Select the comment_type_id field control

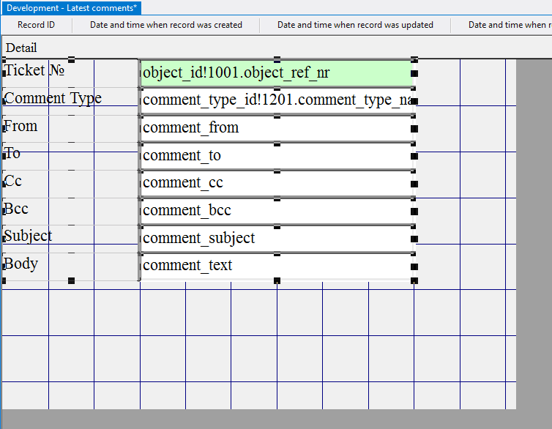[276, 100]
